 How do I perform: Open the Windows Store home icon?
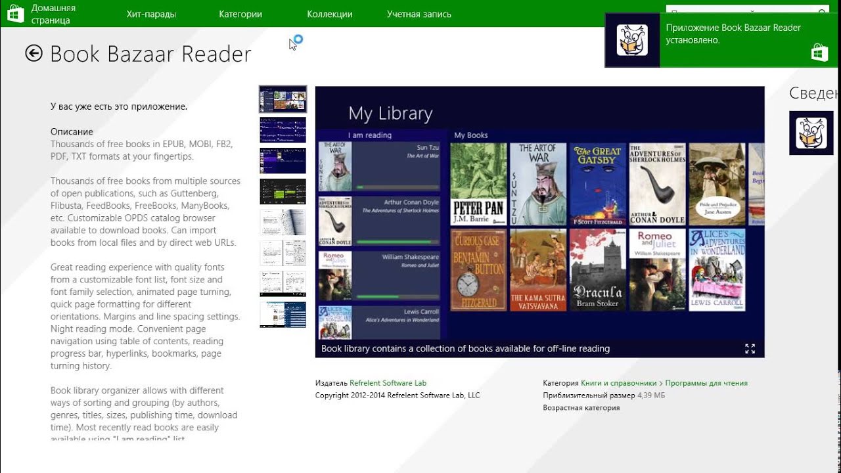(x=14, y=13)
